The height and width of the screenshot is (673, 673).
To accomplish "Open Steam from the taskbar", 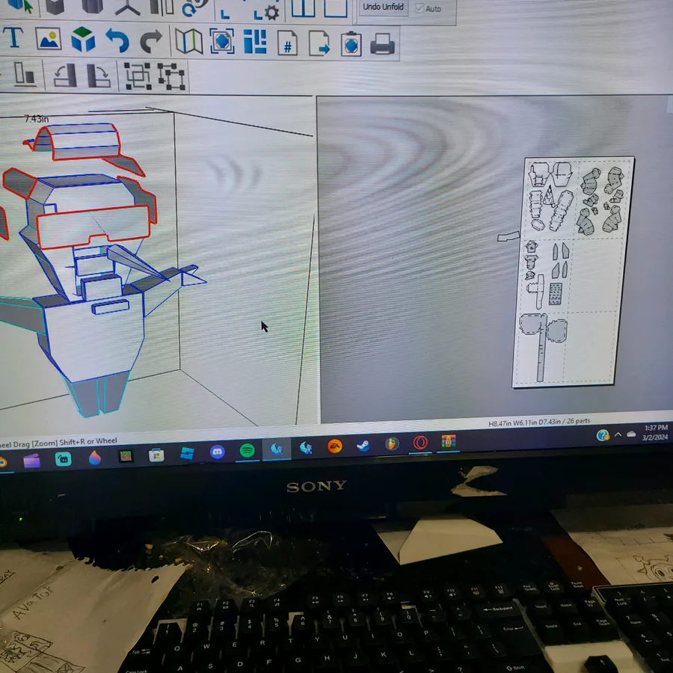I will (x=363, y=446).
